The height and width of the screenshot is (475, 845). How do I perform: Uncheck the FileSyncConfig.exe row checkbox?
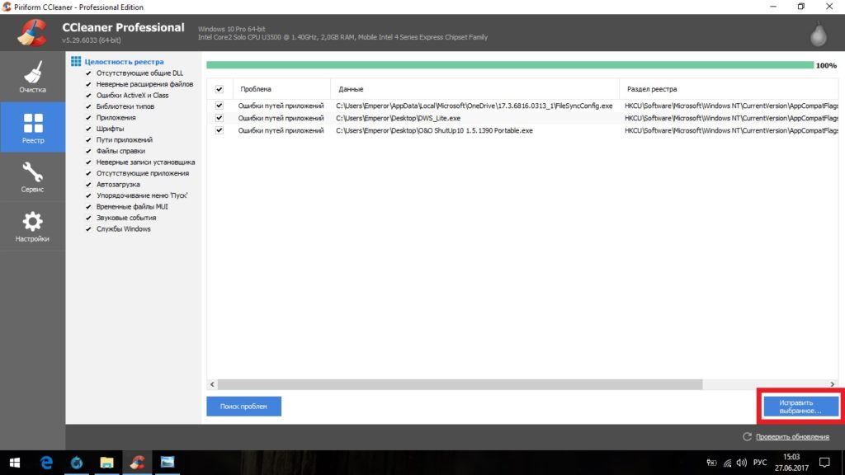[220, 106]
